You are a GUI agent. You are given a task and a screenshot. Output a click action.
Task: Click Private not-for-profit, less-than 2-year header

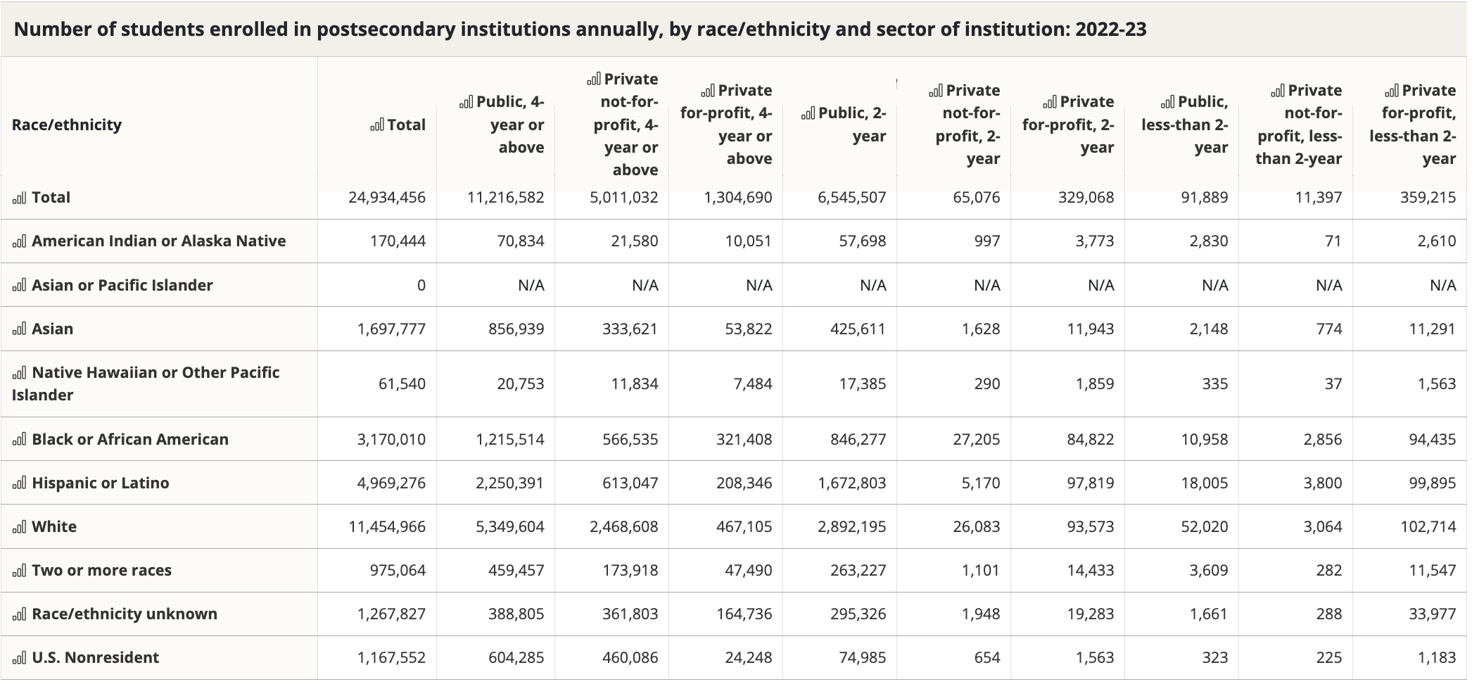pyautogui.click(x=1299, y=125)
